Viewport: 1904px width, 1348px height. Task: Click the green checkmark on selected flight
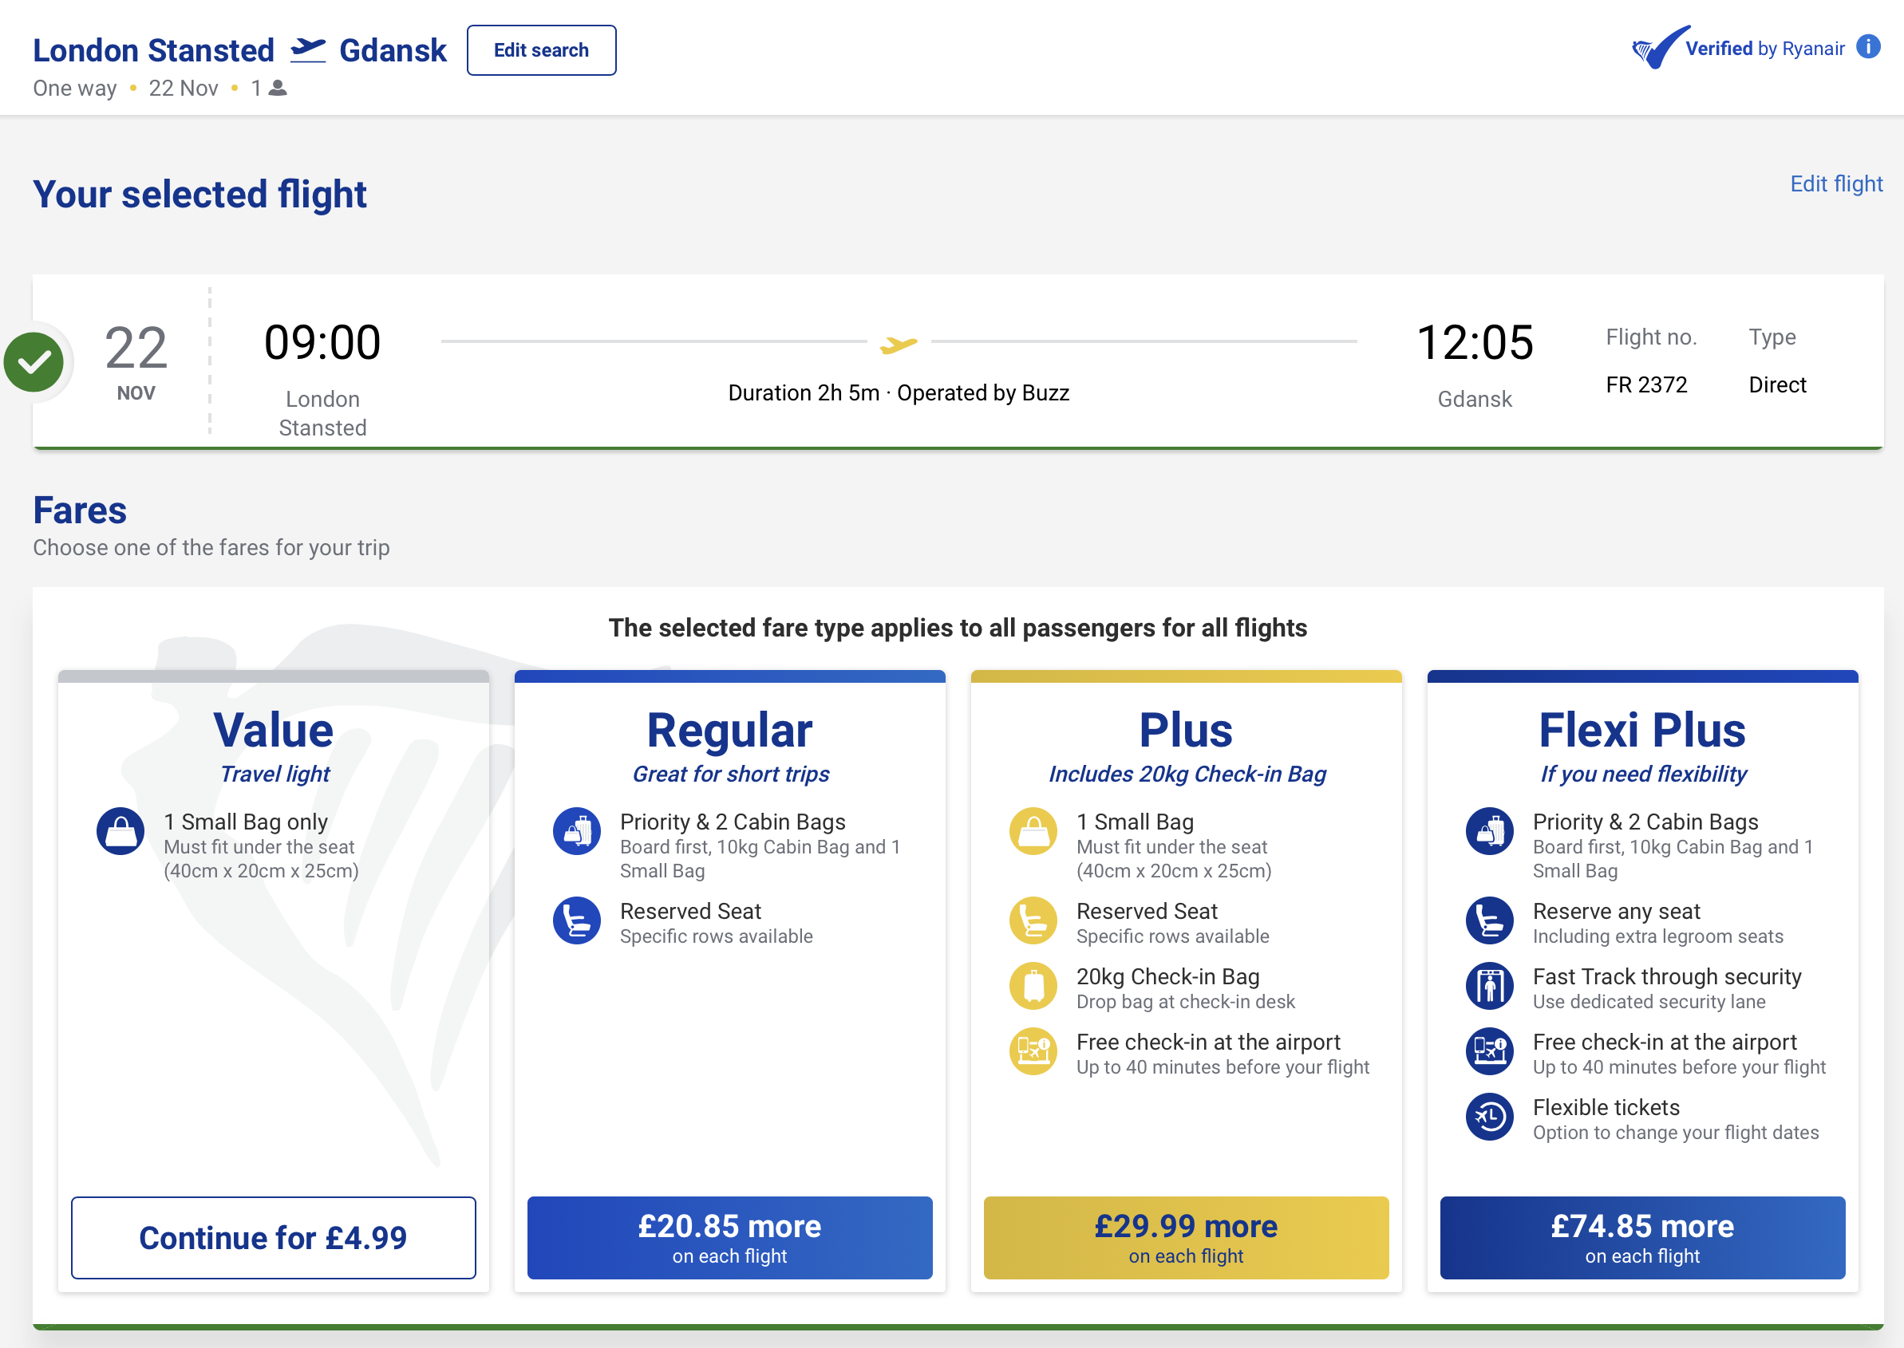click(34, 362)
